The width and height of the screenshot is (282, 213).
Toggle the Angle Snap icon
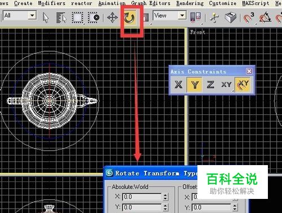click(265, 17)
